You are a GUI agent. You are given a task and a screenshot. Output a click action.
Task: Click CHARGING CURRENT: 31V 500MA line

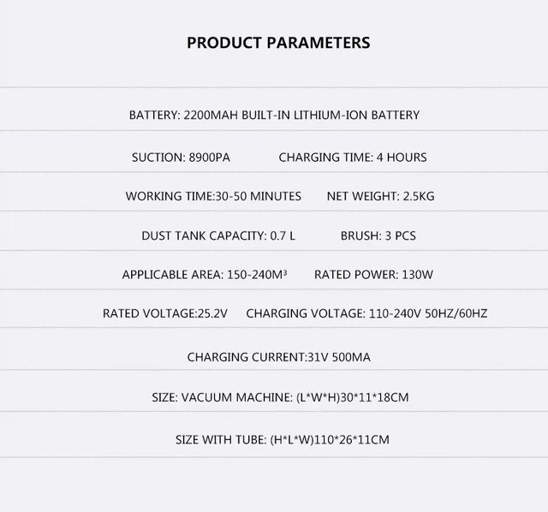(x=274, y=357)
